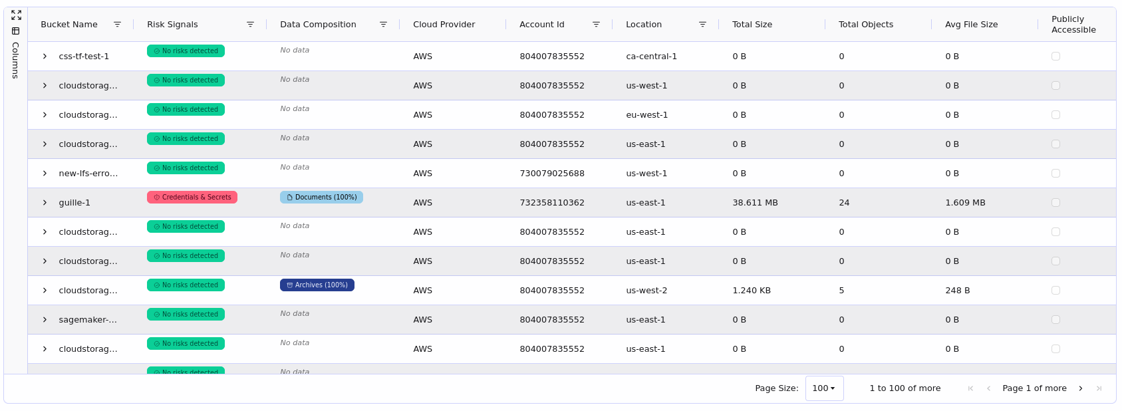Viewport: 1122px width, 411px height.
Task: Open the Bucket Name filter menu
Action: point(117,25)
